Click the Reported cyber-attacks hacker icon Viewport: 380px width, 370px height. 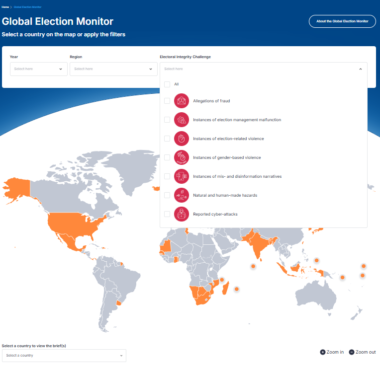tap(181, 214)
